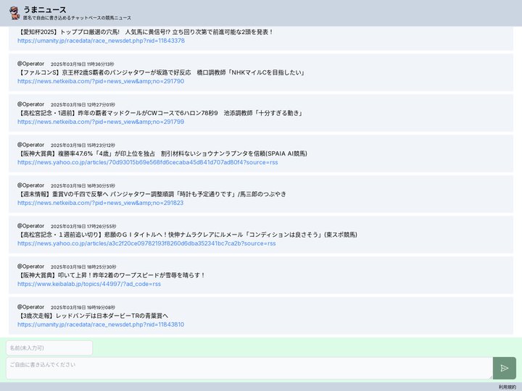The width and height of the screenshot is (522, 391).
Task: Click timestamp 2025年03月19日 18時25分30秒
Action: pos(83,267)
